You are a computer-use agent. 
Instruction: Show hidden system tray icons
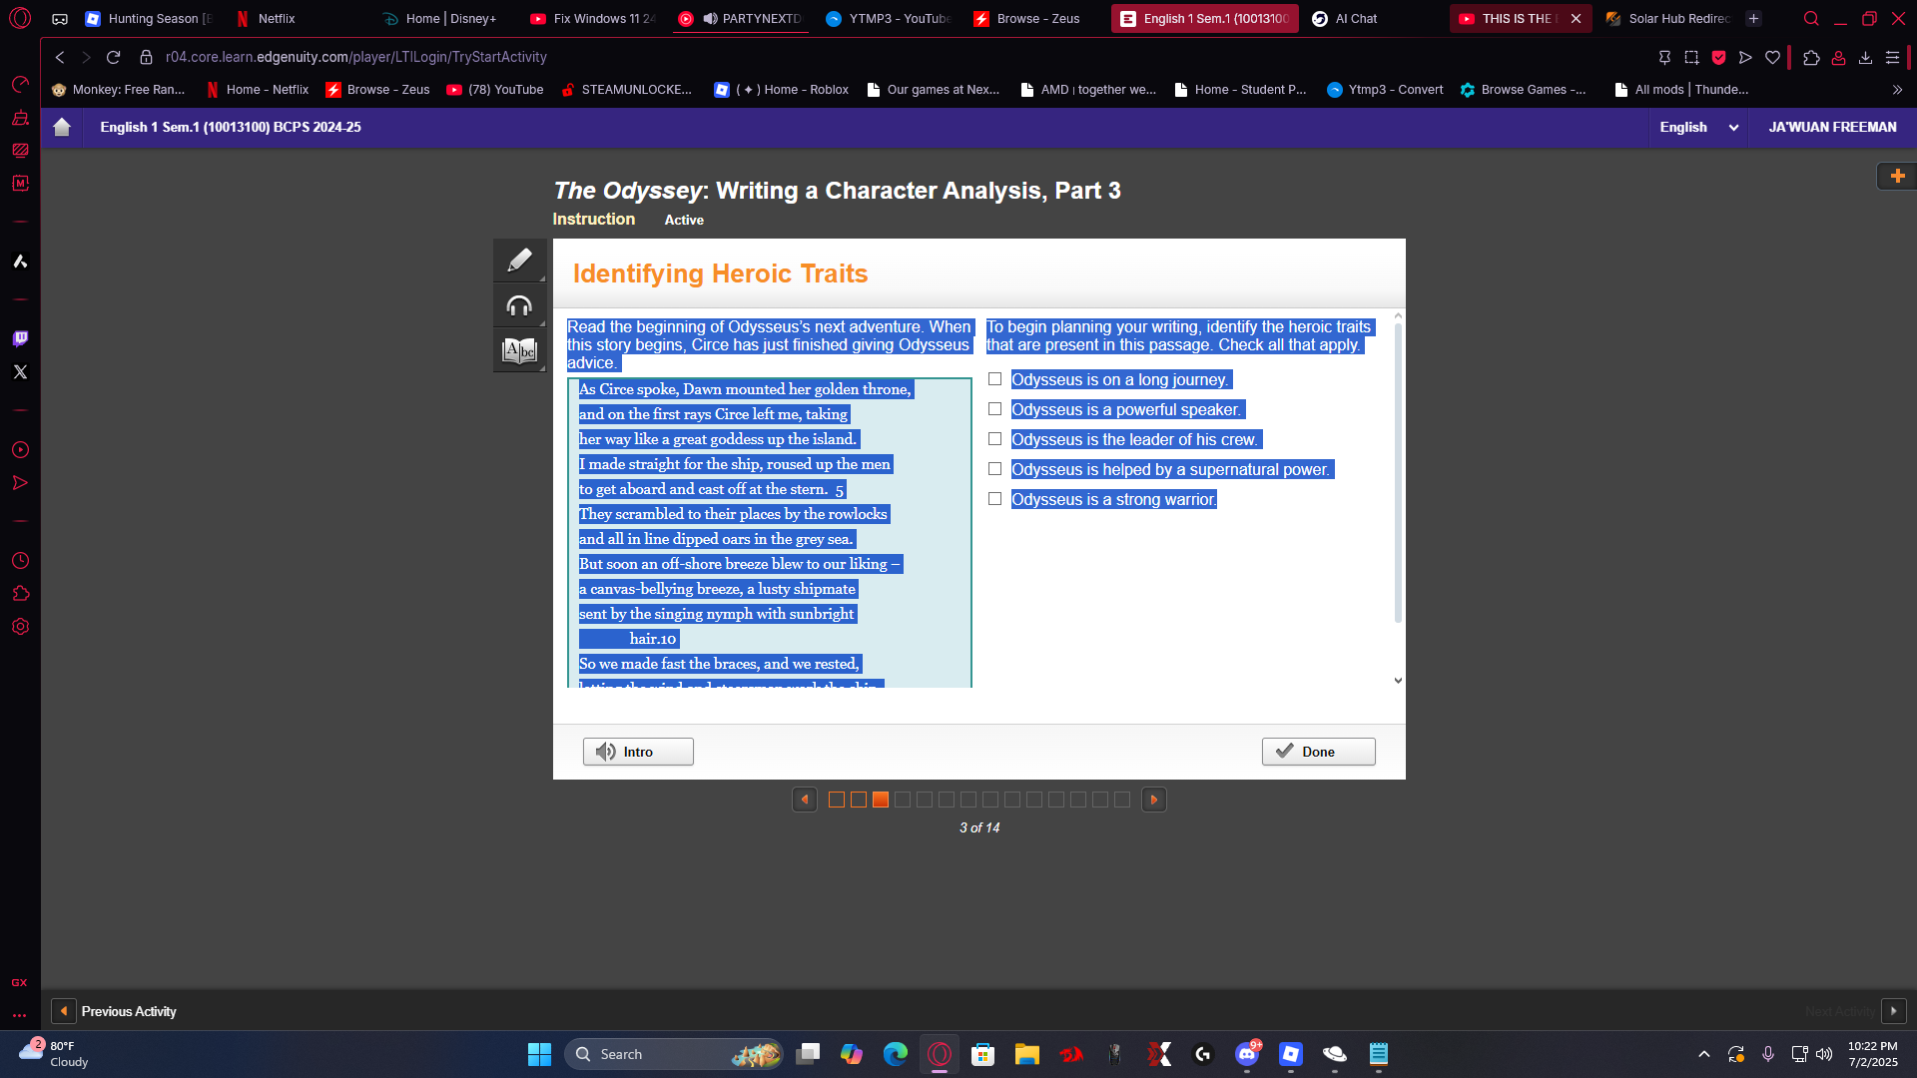[x=1704, y=1054]
